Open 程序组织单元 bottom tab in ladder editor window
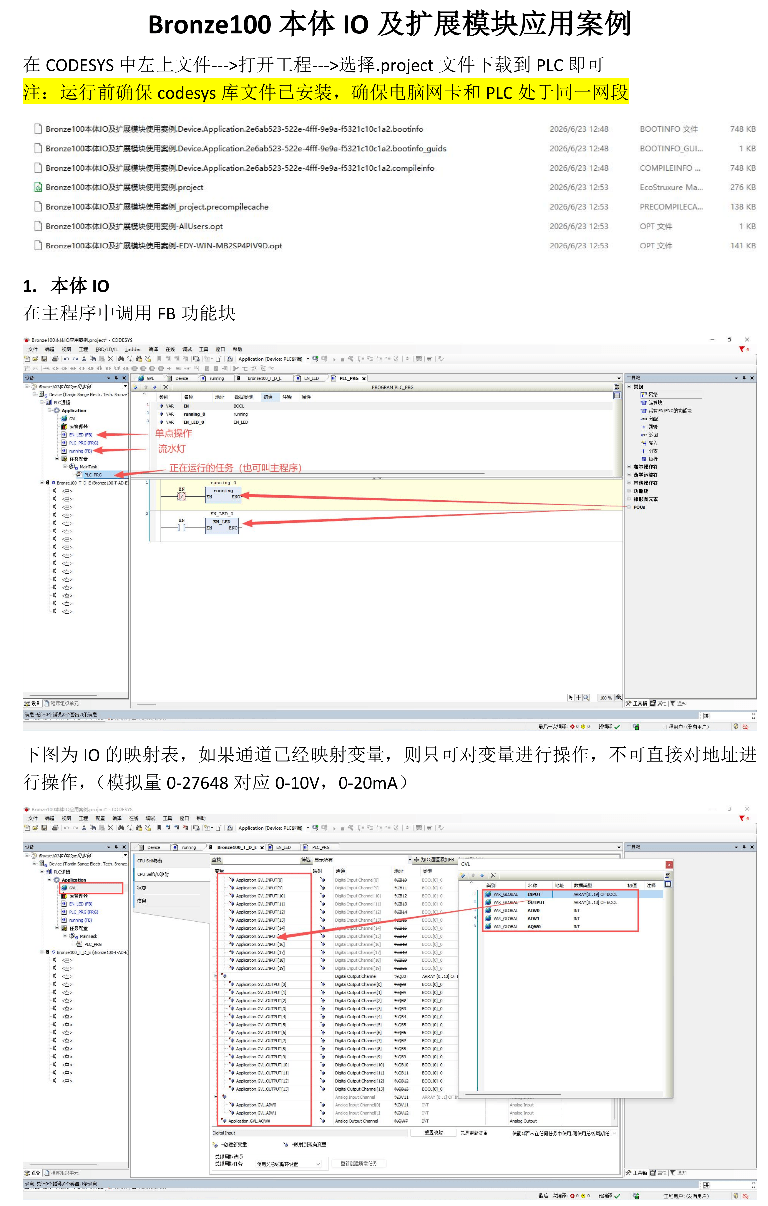Screen dimensions: 768x1206 coord(62,703)
